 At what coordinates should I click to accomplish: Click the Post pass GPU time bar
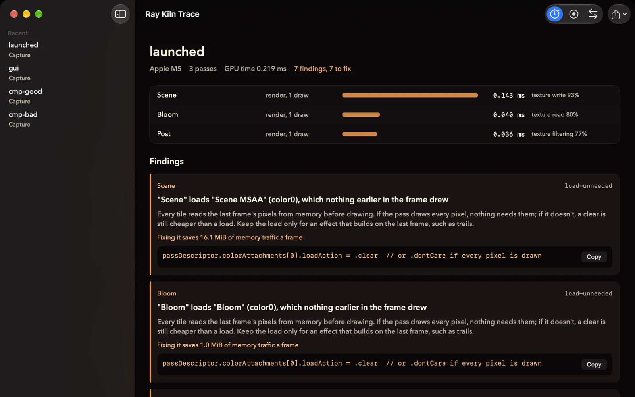point(360,134)
